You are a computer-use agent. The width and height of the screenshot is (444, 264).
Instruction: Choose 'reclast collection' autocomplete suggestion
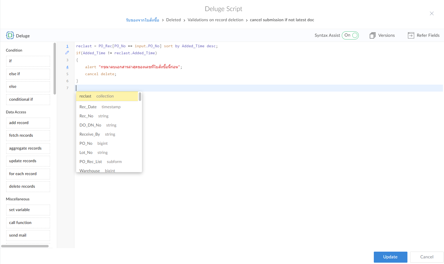[x=107, y=96]
